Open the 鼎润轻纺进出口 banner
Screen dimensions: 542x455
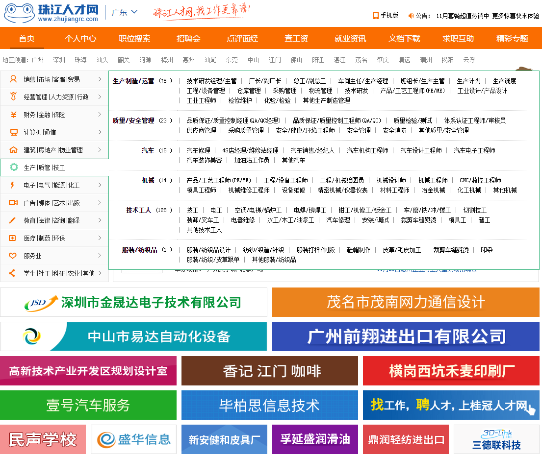pos(406,439)
